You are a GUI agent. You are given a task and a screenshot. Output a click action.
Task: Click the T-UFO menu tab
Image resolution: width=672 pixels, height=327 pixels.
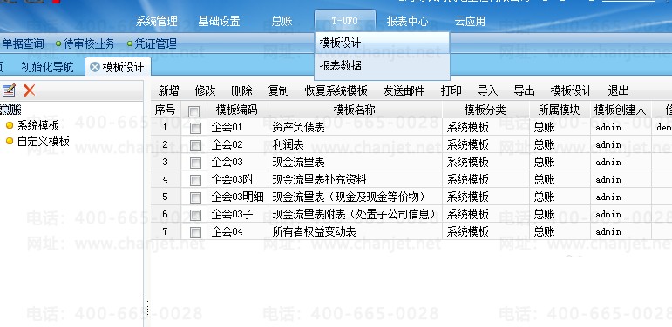[344, 21]
